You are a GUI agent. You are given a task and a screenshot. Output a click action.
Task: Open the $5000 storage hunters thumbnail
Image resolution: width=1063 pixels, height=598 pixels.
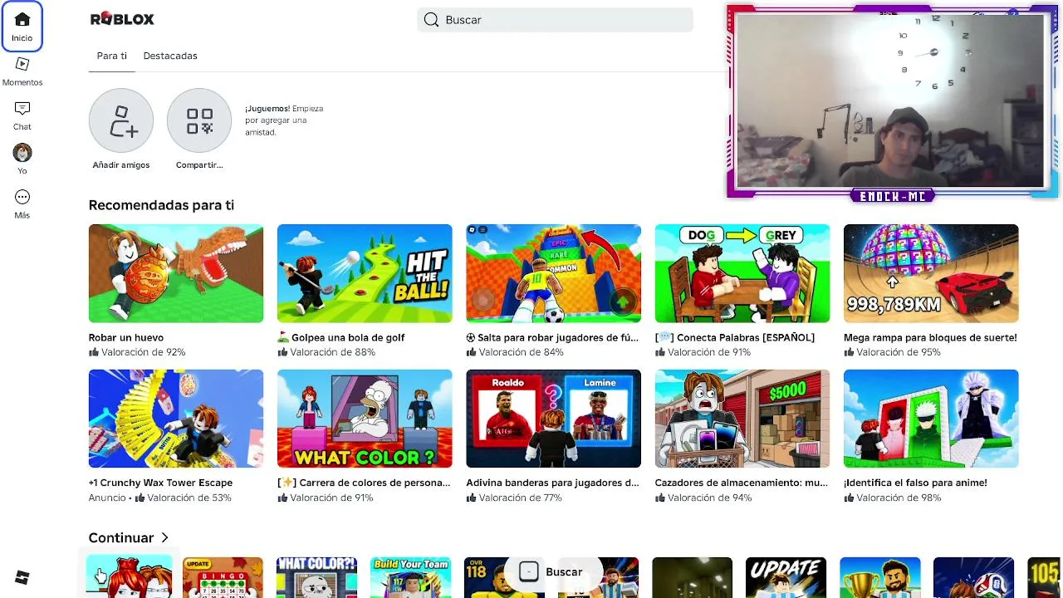click(x=742, y=419)
